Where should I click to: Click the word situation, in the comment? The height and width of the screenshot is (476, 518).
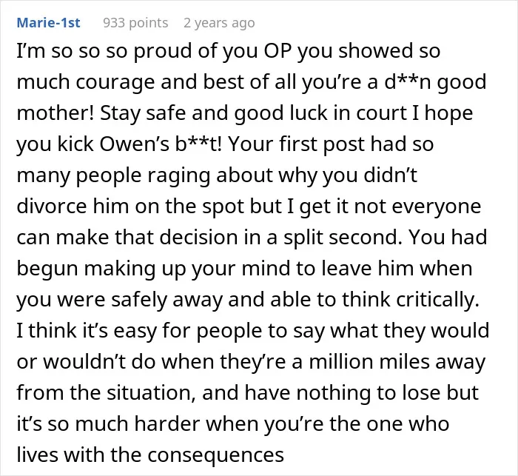151,393
